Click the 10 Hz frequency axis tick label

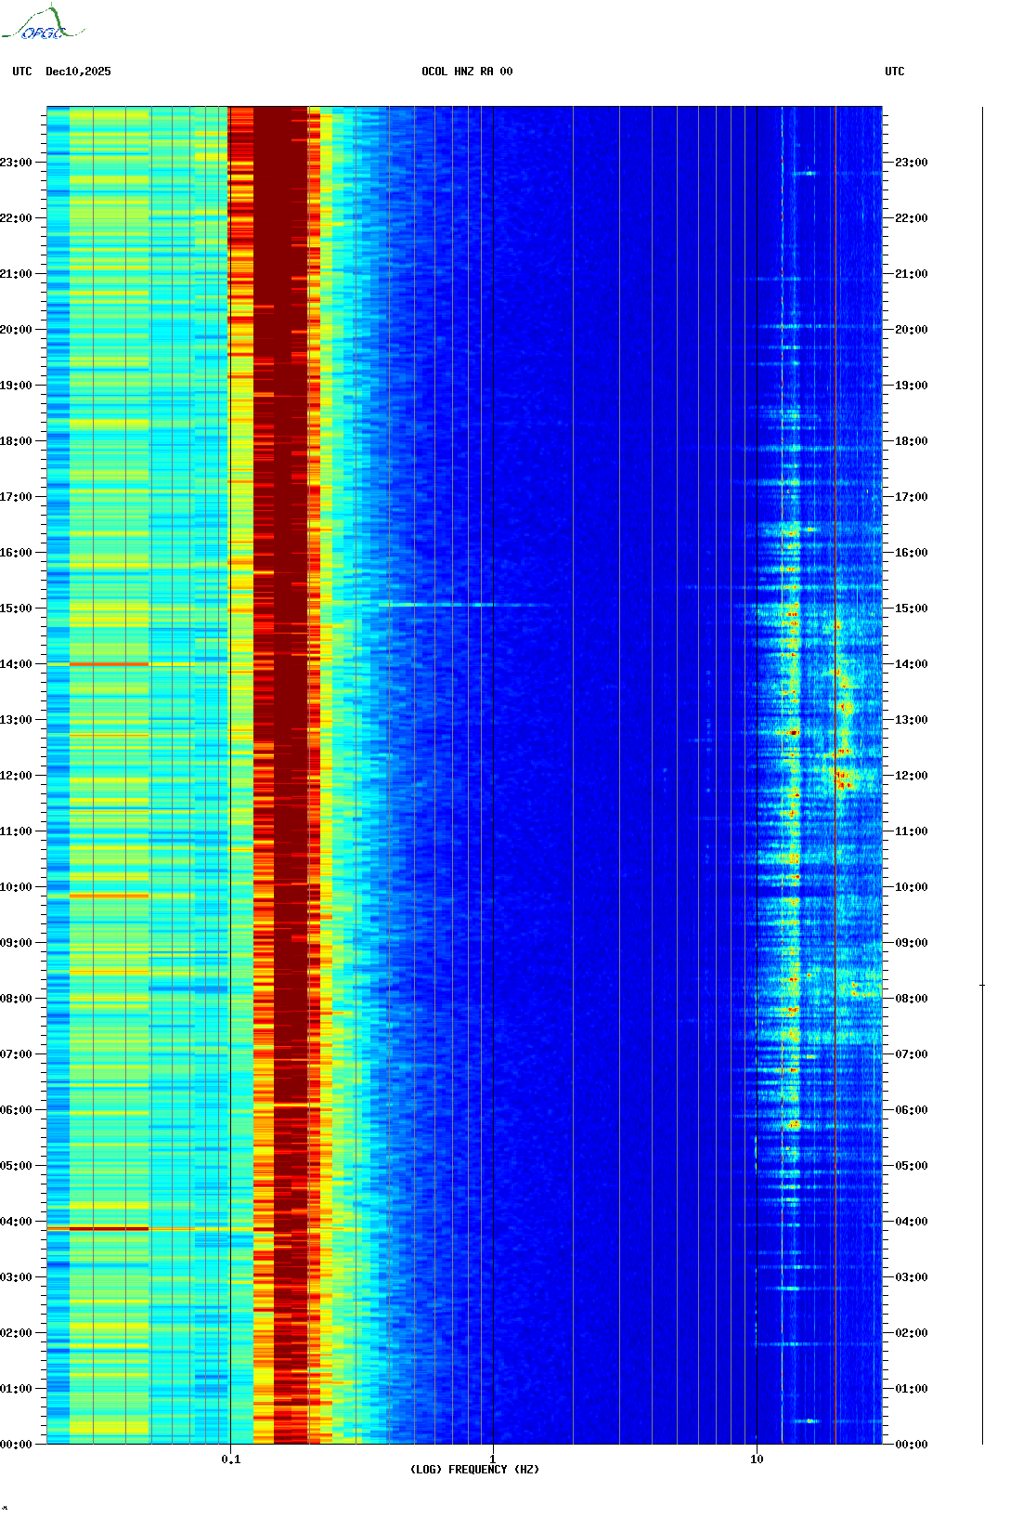(x=757, y=1459)
